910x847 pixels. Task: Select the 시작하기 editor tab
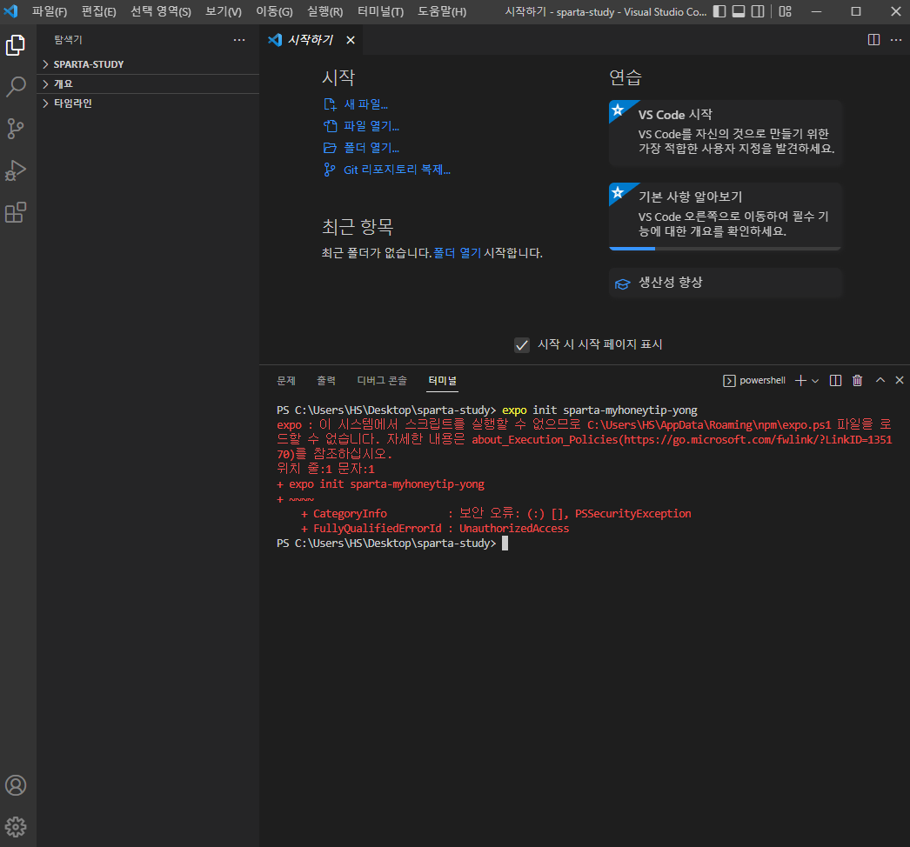coord(311,39)
